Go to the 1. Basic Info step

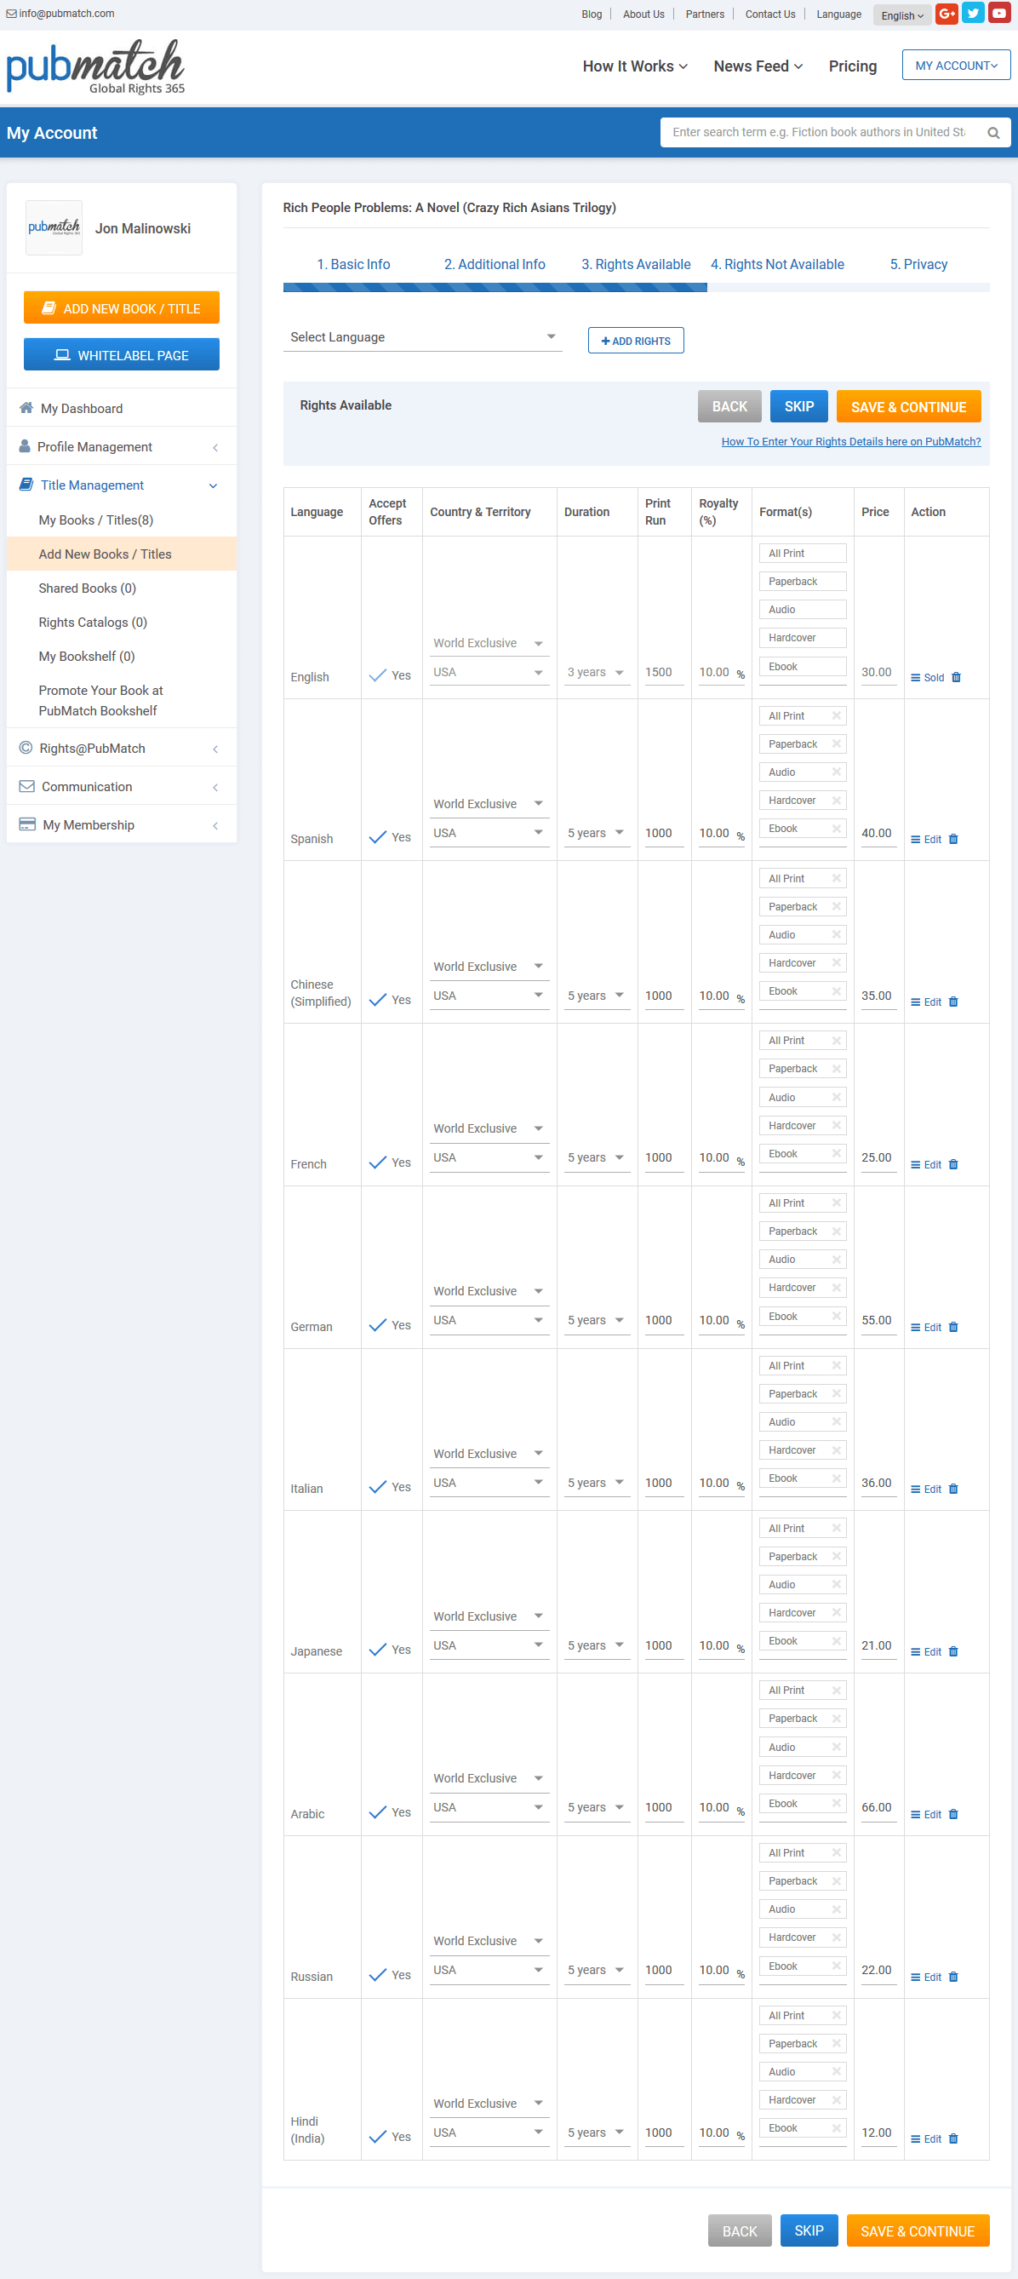(x=354, y=265)
